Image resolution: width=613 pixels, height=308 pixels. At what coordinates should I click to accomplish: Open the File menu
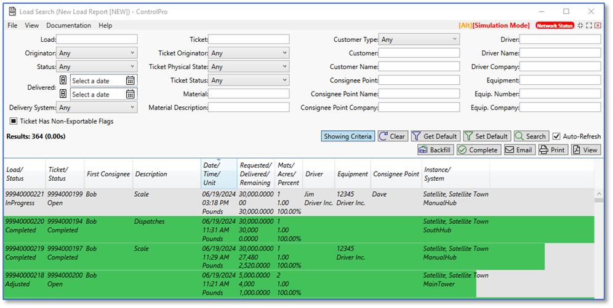click(12, 26)
